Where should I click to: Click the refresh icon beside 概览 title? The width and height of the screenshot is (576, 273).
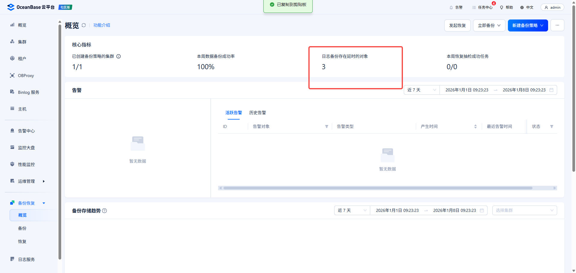coord(84,25)
